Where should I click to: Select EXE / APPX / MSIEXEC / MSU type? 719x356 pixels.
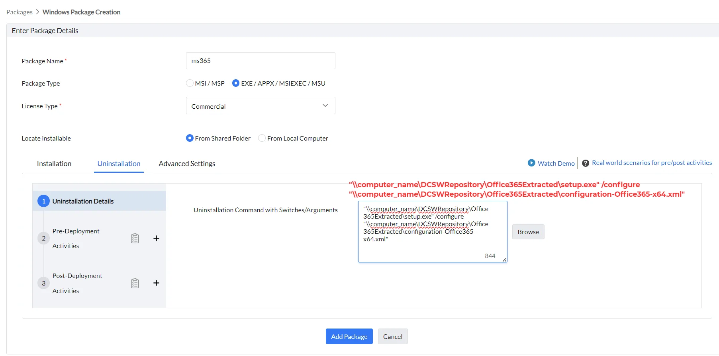pos(236,83)
